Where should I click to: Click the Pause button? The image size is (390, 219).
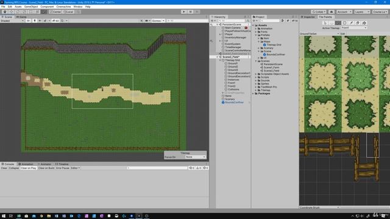[190, 12]
